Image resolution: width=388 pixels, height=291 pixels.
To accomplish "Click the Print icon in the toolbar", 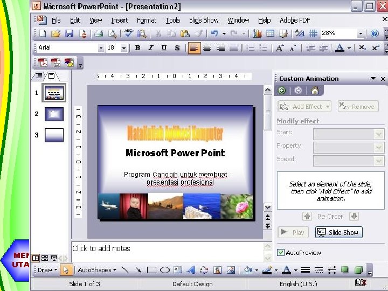I will tap(99, 33).
